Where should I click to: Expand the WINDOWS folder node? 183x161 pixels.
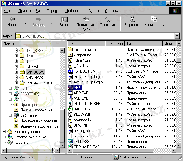[x=16, y=72]
